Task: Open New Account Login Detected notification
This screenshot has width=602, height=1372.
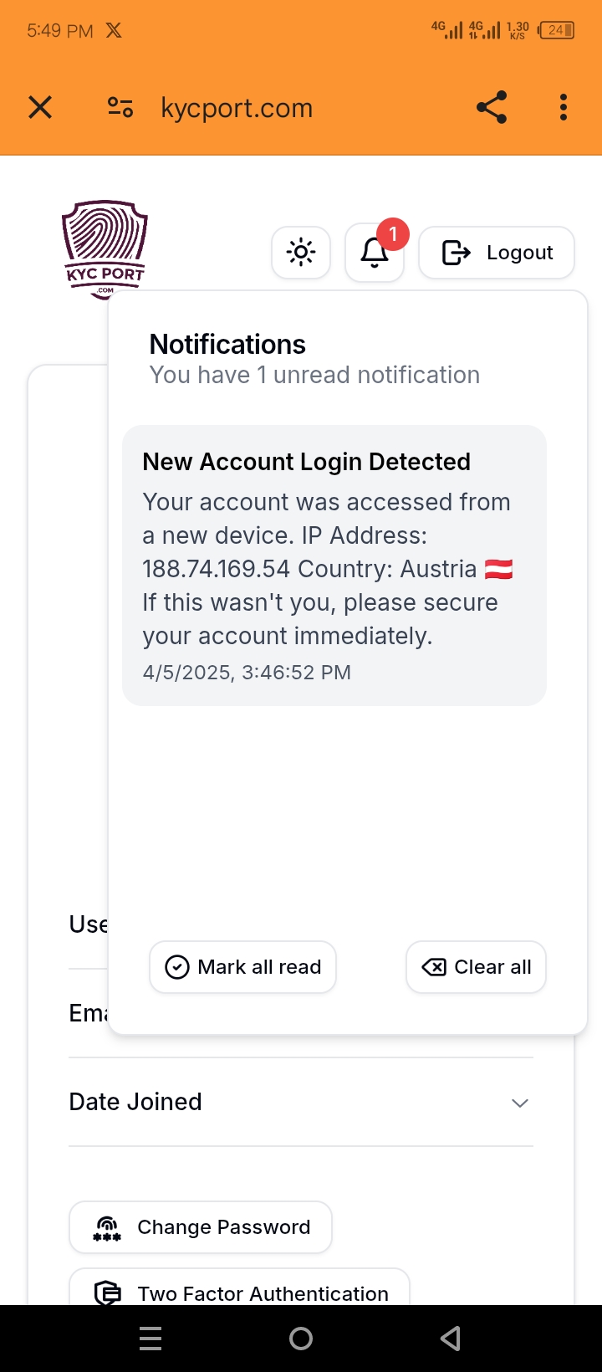Action: (x=334, y=566)
